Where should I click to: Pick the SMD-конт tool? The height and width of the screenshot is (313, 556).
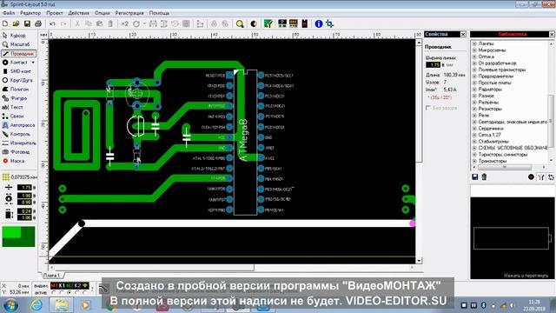[18, 71]
